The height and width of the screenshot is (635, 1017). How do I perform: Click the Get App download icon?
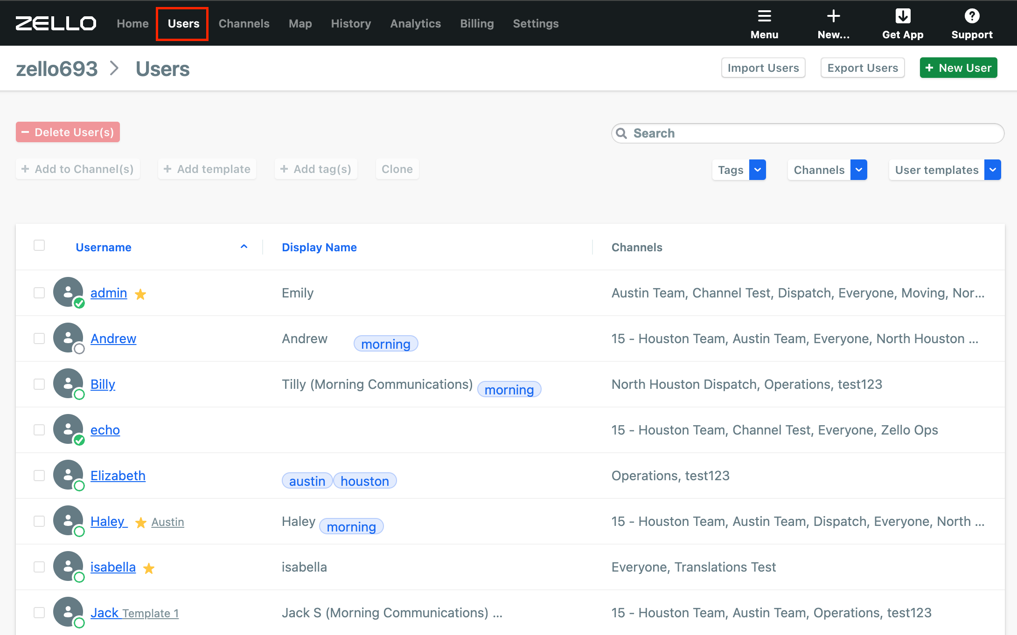(903, 16)
